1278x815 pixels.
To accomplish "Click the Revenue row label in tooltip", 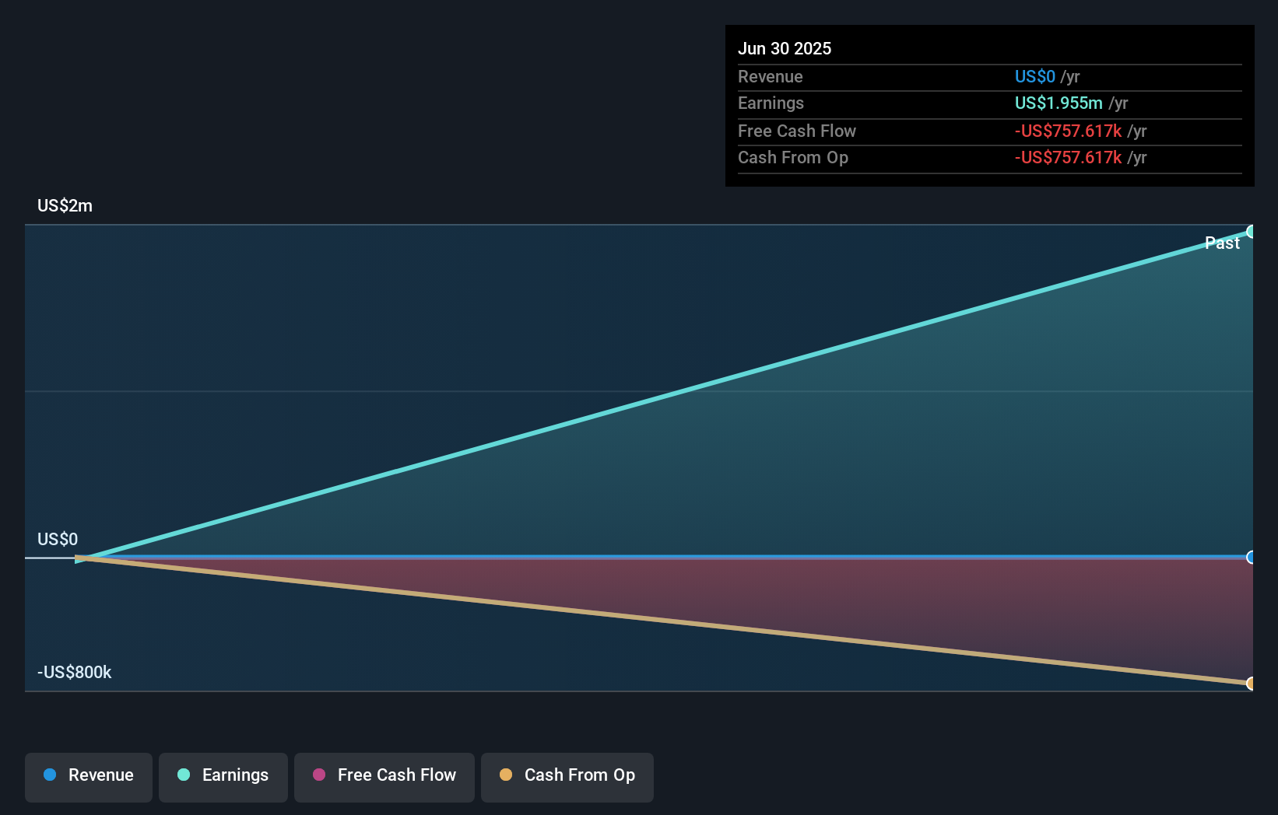I will click(771, 76).
